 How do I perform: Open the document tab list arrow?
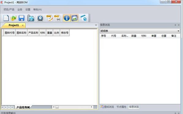[96, 25]
